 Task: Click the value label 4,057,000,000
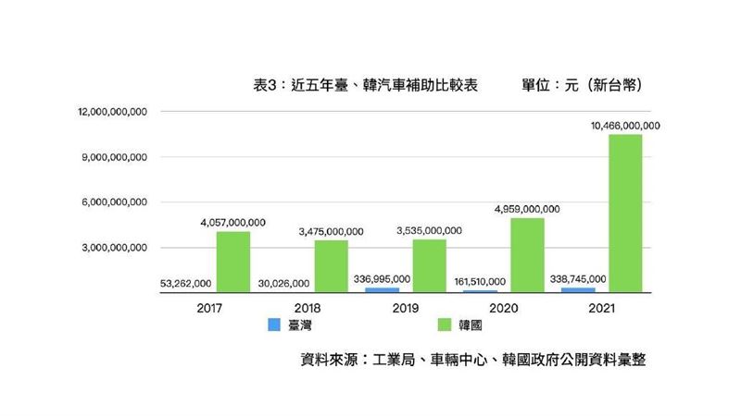(233, 223)
